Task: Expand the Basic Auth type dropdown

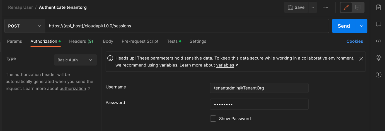Action: 75,60
